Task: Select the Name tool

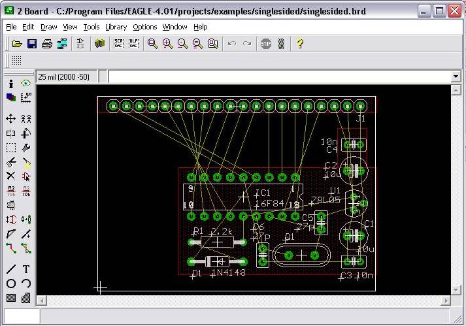Action: [11, 191]
